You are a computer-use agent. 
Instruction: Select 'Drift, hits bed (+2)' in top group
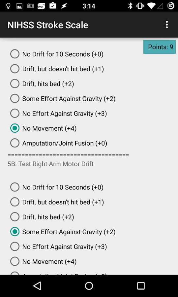pos(42,84)
